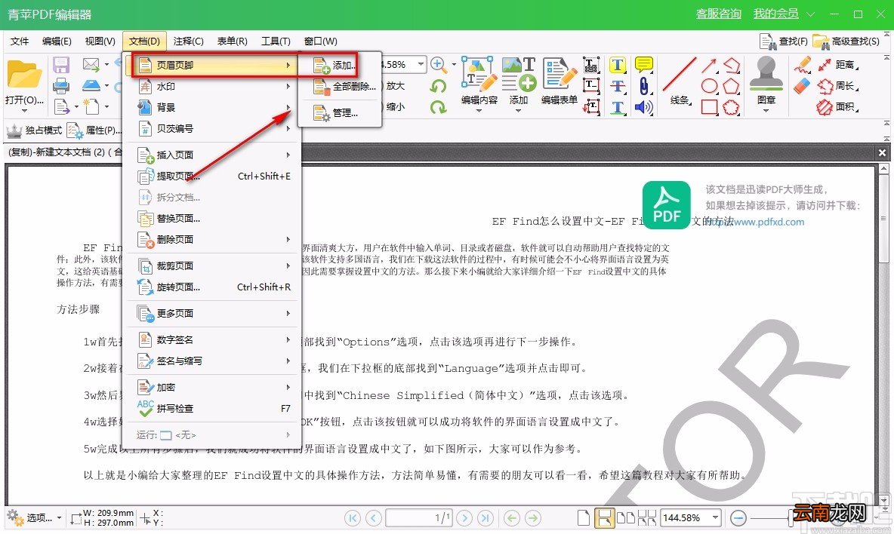Click the Edit Form icon
The height and width of the screenshot is (534, 894).
tap(560, 75)
